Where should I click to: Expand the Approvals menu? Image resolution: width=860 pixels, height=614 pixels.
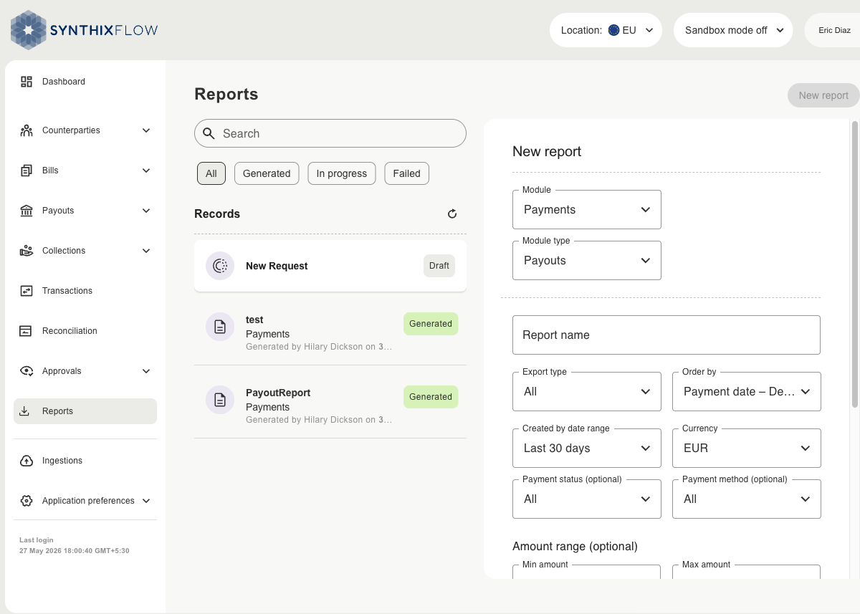pyautogui.click(x=146, y=371)
